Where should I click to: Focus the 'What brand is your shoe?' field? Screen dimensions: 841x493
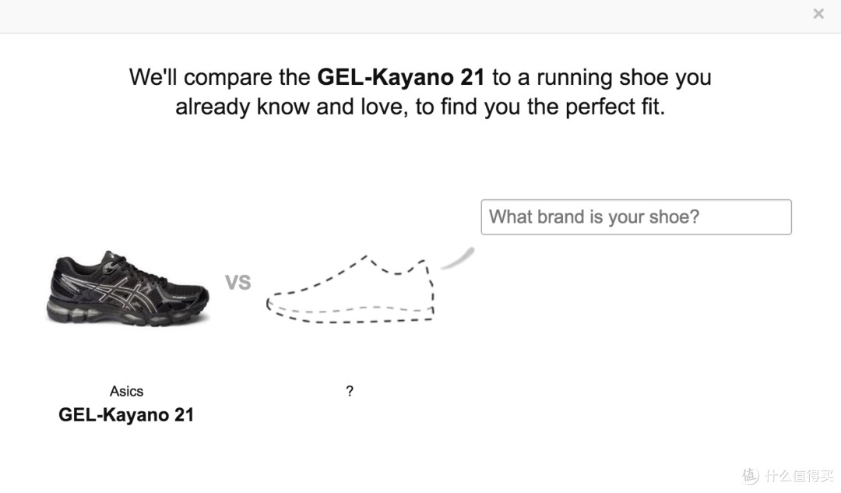636,217
